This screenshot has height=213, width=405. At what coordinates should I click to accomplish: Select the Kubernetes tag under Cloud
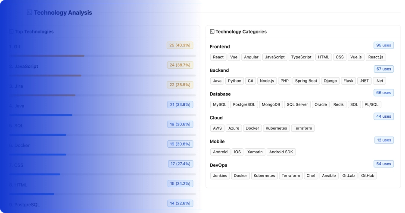[x=276, y=128]
